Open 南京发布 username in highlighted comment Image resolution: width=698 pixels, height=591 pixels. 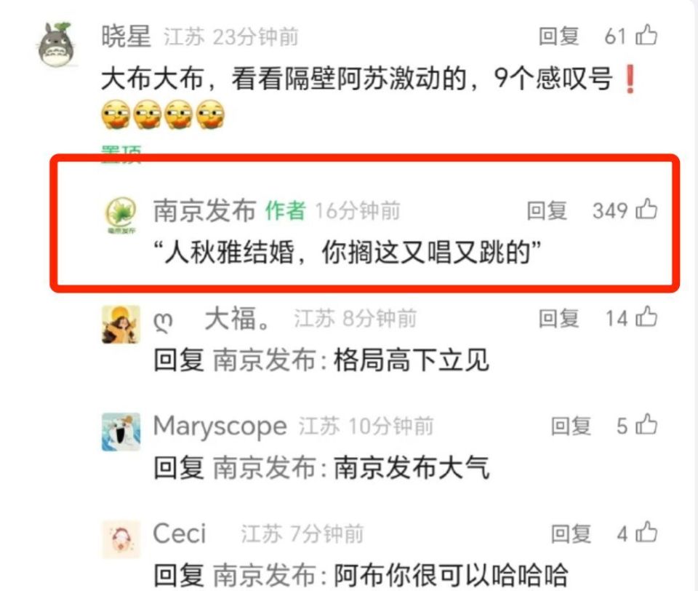(205, 210)
